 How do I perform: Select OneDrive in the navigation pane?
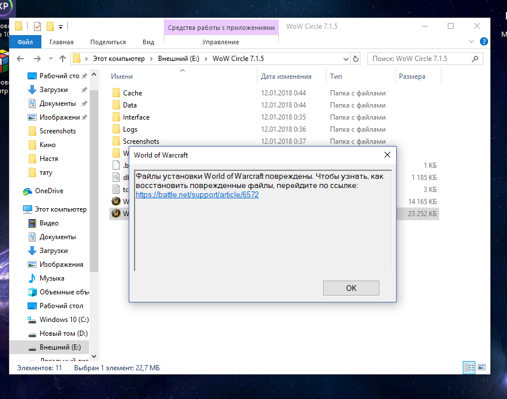coord(49,191)
